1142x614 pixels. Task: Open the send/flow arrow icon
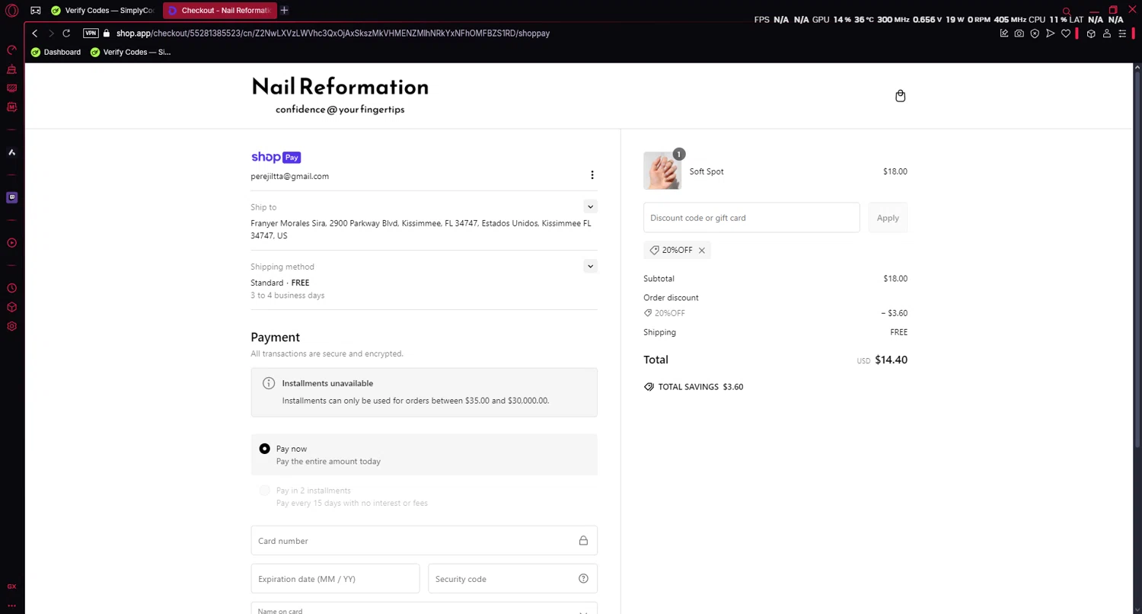pyautogui.click(x=1050, y=34)
